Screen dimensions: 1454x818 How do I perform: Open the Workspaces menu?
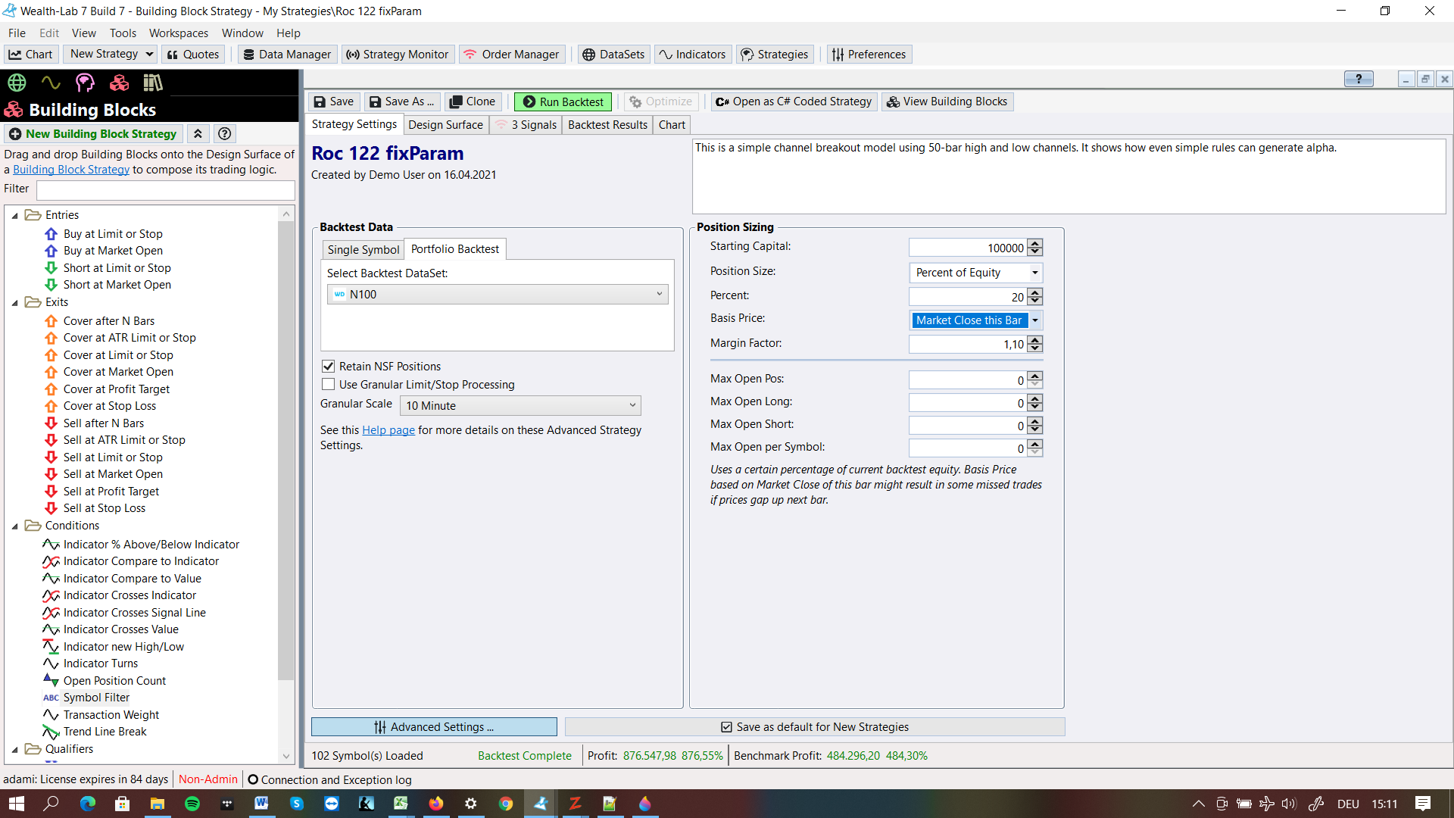coord(178,33)
